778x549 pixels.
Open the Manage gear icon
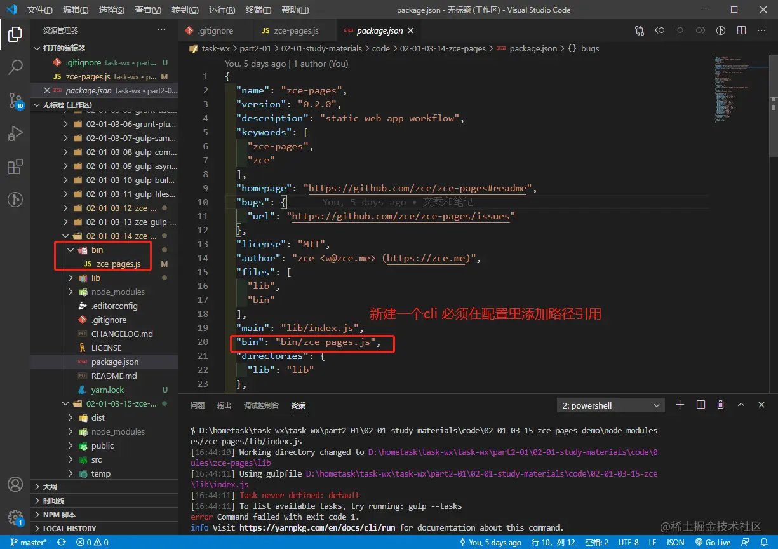(x=15, y=517)
